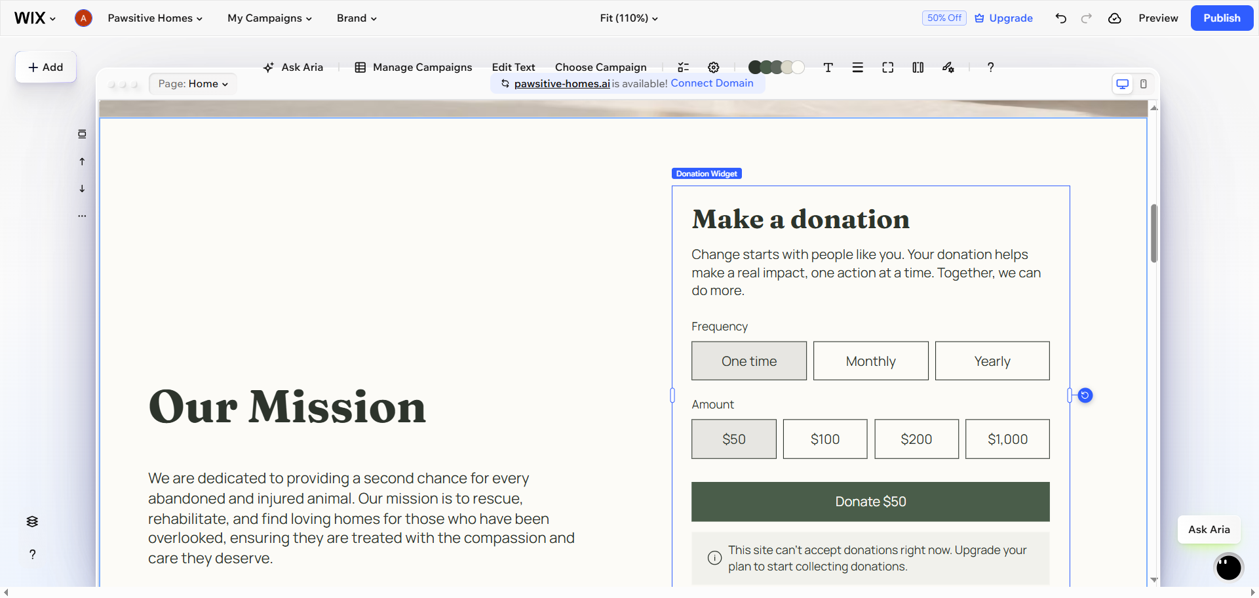Viewport: 1259px width, 598px height.
Task: Click the Donate $50 button
Action: (x=870, y=502)
